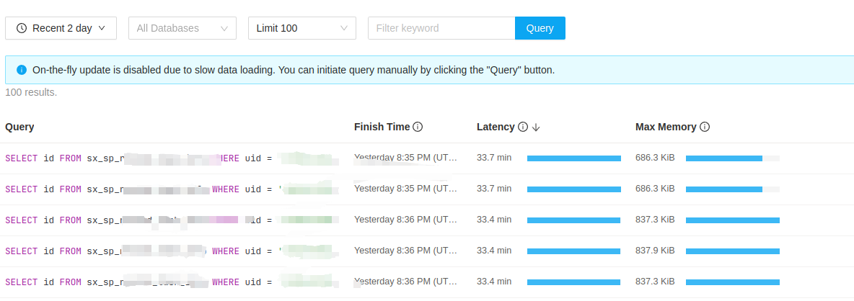Open the Recent 2 day time range dropdown
The image size is (854, 301).
(61, 28)
